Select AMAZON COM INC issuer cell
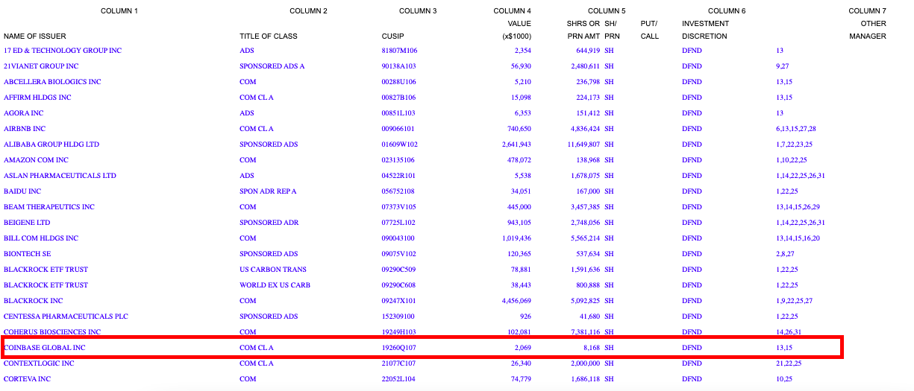This screenshot has width=914, height=391. [x=36, y=160]
